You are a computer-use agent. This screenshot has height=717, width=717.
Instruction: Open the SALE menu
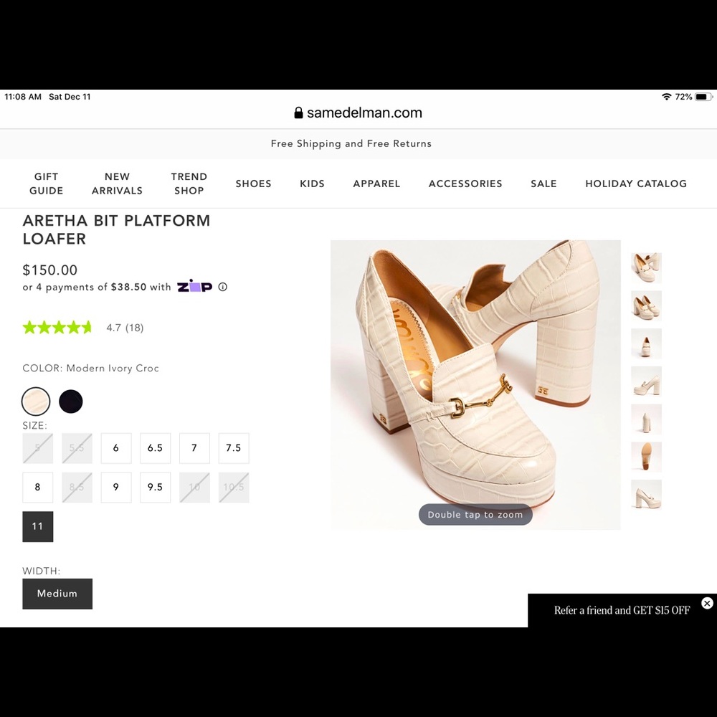[543, 184]
